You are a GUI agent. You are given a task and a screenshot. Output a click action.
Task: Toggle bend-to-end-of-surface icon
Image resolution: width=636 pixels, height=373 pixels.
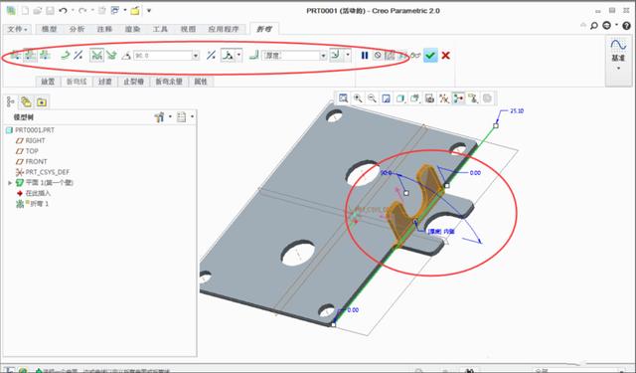pos(111,55)
